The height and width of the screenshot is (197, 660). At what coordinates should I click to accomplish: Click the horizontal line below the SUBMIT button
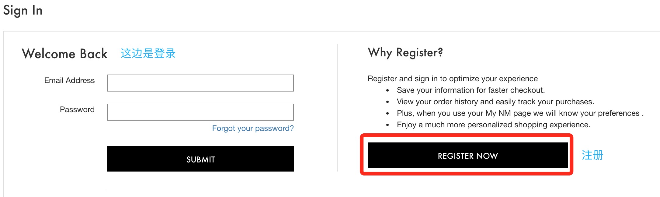tap(337, 190)
